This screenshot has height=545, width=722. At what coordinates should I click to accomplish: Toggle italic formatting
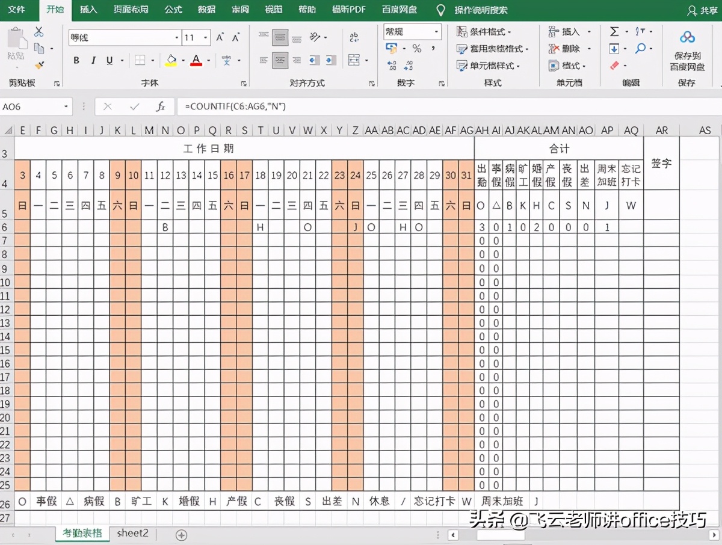pos(93,60)
